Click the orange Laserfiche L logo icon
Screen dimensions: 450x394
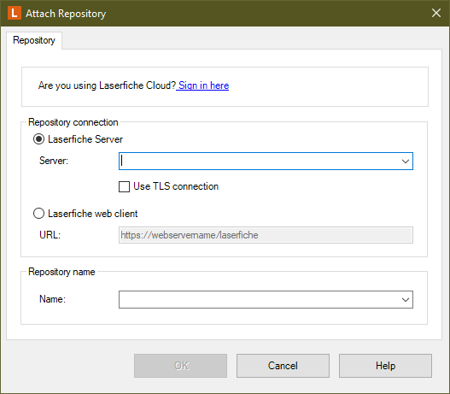coord(15,13)
